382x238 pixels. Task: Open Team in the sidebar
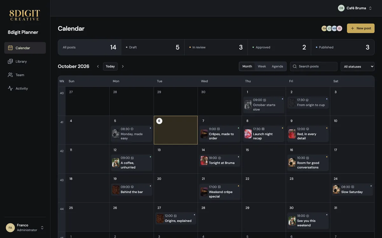tap(25, 75)
